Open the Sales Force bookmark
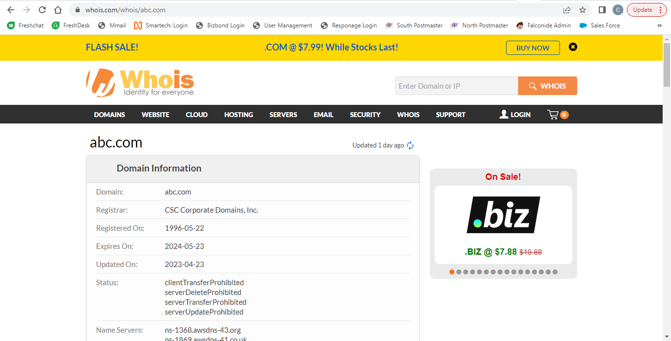The width and height of the screenshot is (671, 341). 599,25
